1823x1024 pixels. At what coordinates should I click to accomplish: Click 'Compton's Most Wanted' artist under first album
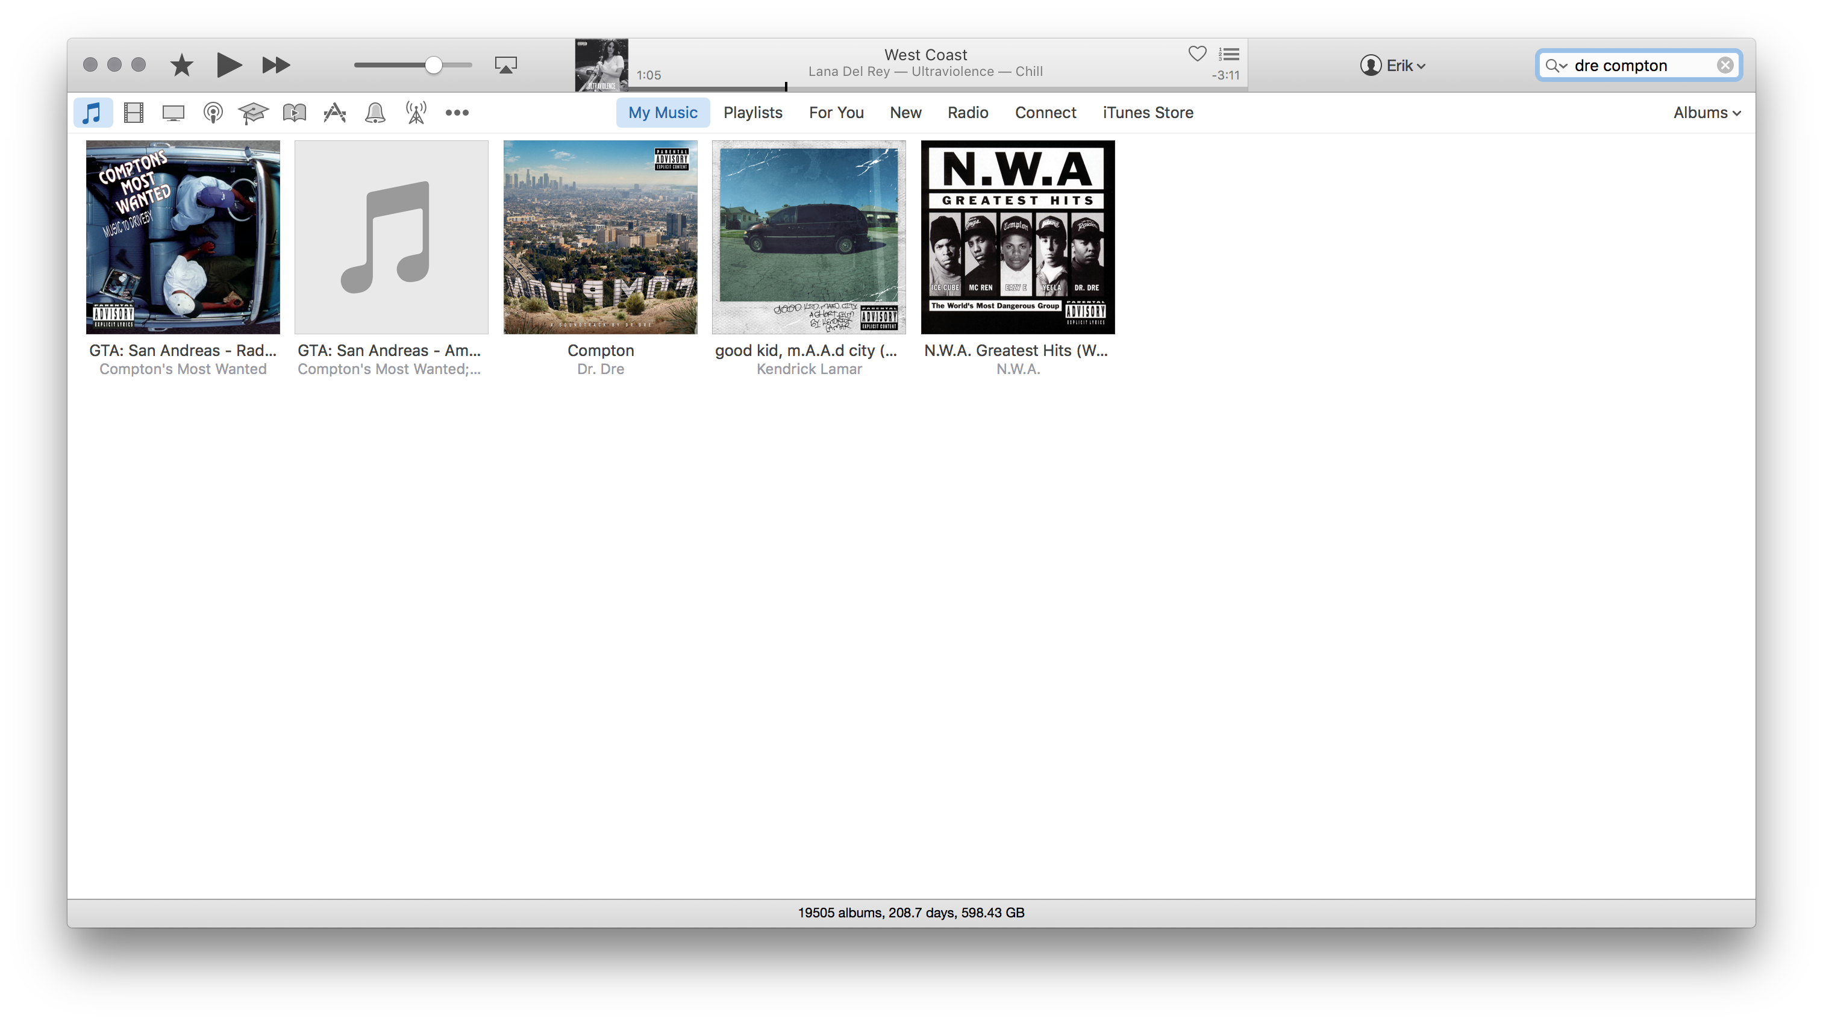183,369
